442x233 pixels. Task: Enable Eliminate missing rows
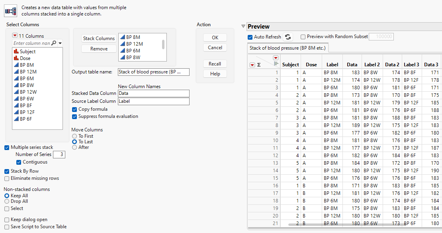coord(7,178)
